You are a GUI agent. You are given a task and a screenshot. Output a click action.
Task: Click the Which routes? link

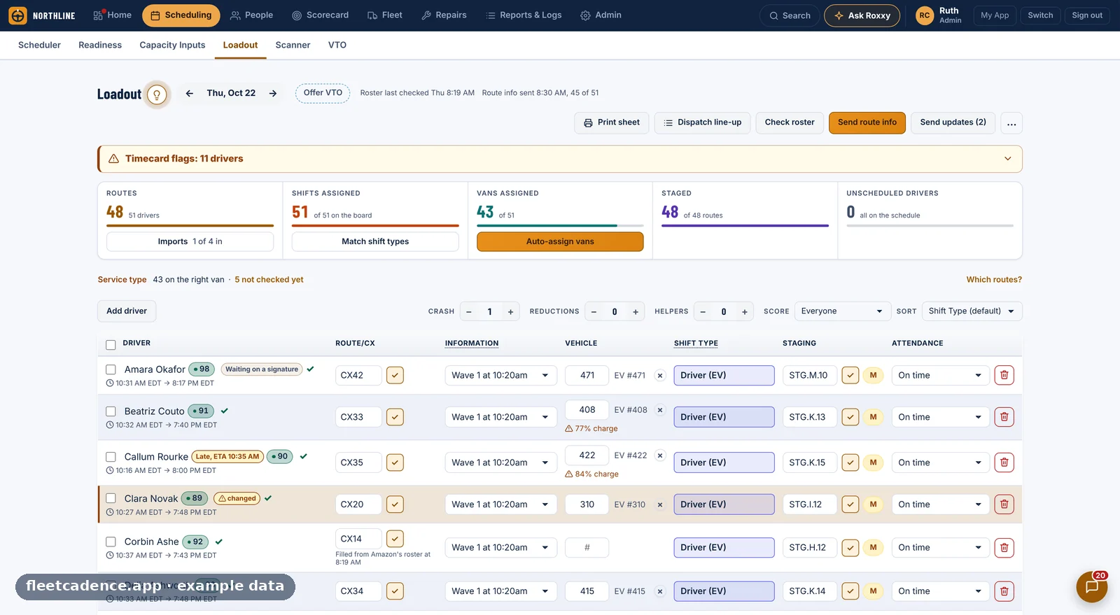[994, 280]
